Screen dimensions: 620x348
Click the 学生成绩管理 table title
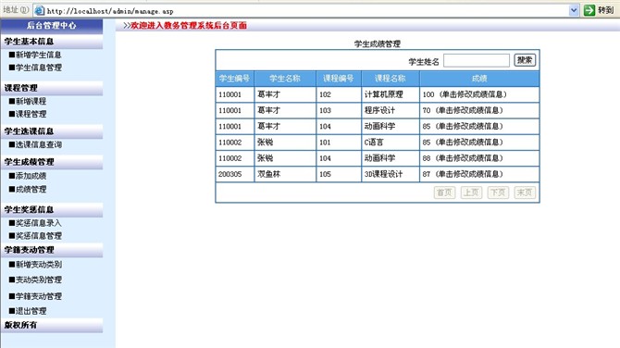point(378,43)
